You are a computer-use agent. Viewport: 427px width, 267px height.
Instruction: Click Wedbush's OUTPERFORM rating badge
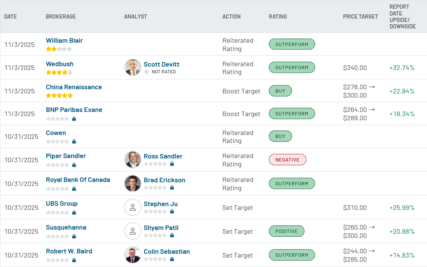coord(292,67)
